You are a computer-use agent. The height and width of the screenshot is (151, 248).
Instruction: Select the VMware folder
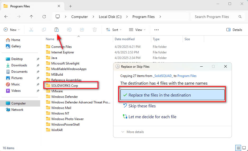click(x=54, y=91)
